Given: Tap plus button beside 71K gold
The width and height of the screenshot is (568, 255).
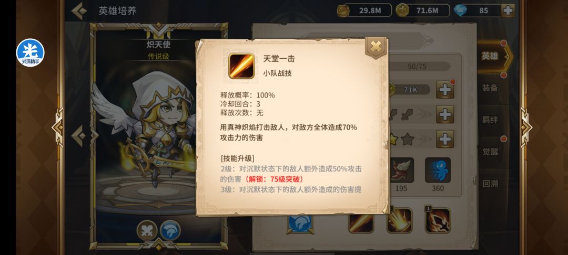Looking at the screenshot, I should (445, 90).
